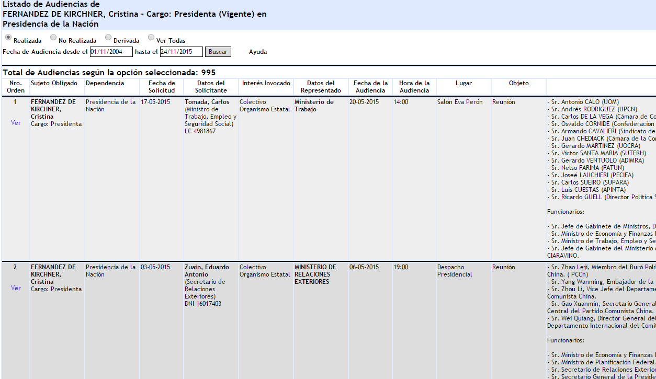This screenshot has height=379, width=656.
Task: Click the Sujeto Obligado column header
Action: (x=54, y=83)
